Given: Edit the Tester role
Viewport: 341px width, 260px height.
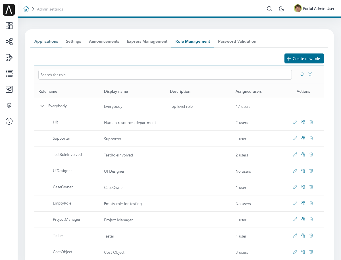Looking at the screenshot, I should [295, 236].
